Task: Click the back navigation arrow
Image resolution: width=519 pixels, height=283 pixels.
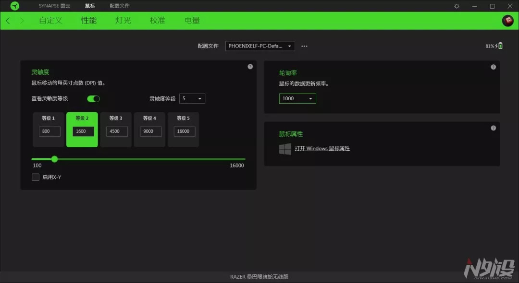Action: click(8, 21)
